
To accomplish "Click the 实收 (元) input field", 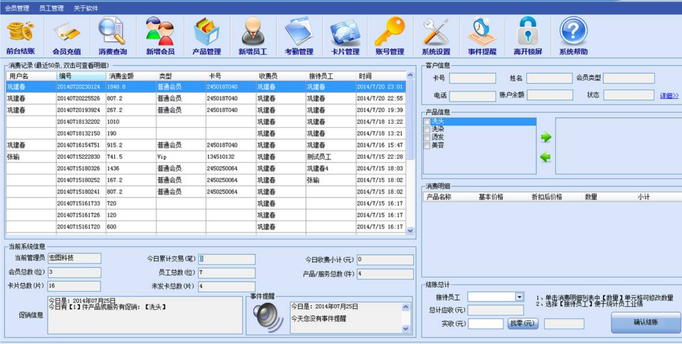I will (485, 324).
